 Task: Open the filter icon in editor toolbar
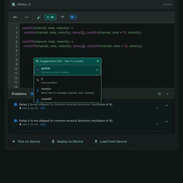[x=63, y=17]
